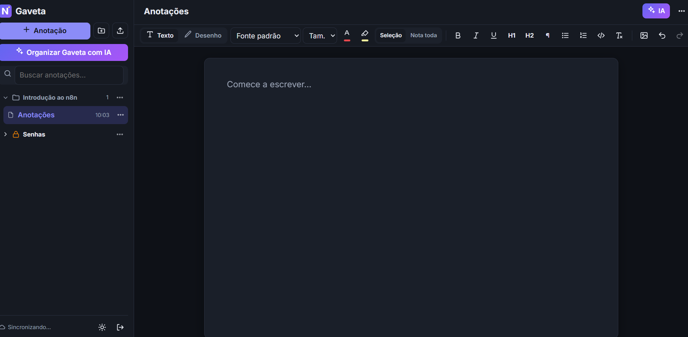Apply formatting to Seleção only

391,35
